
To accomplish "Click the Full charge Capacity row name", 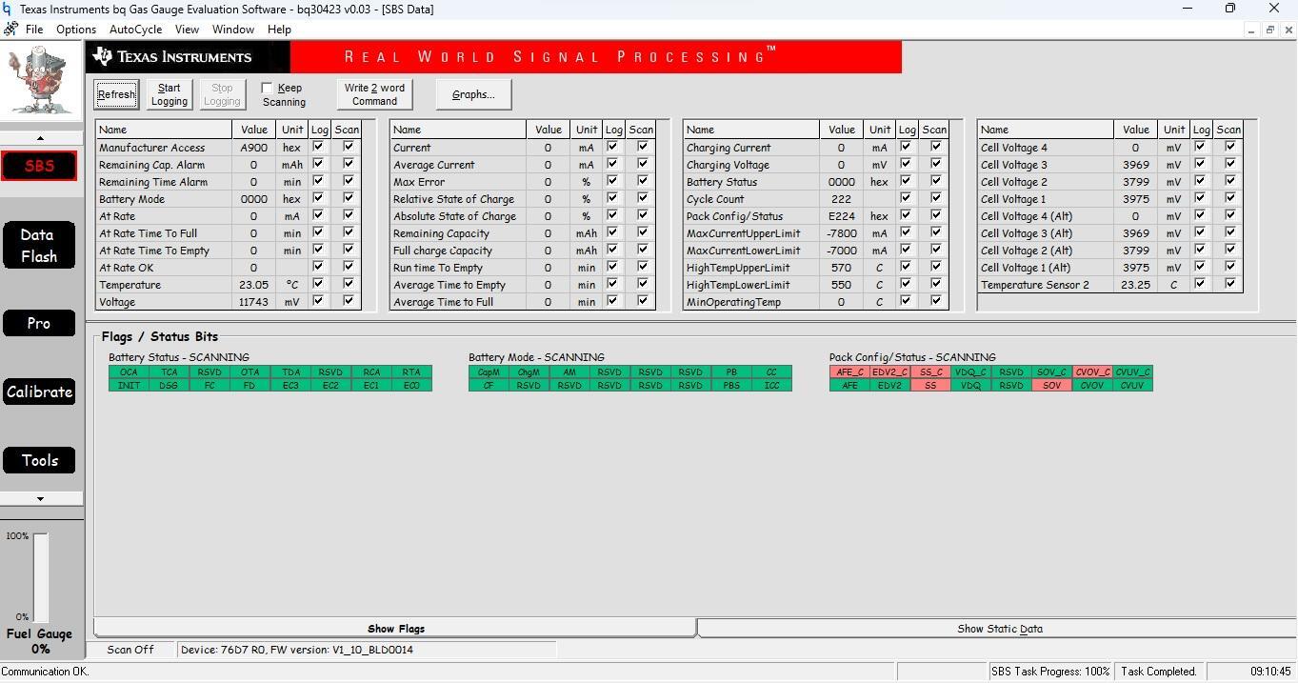I will [443, 251].
